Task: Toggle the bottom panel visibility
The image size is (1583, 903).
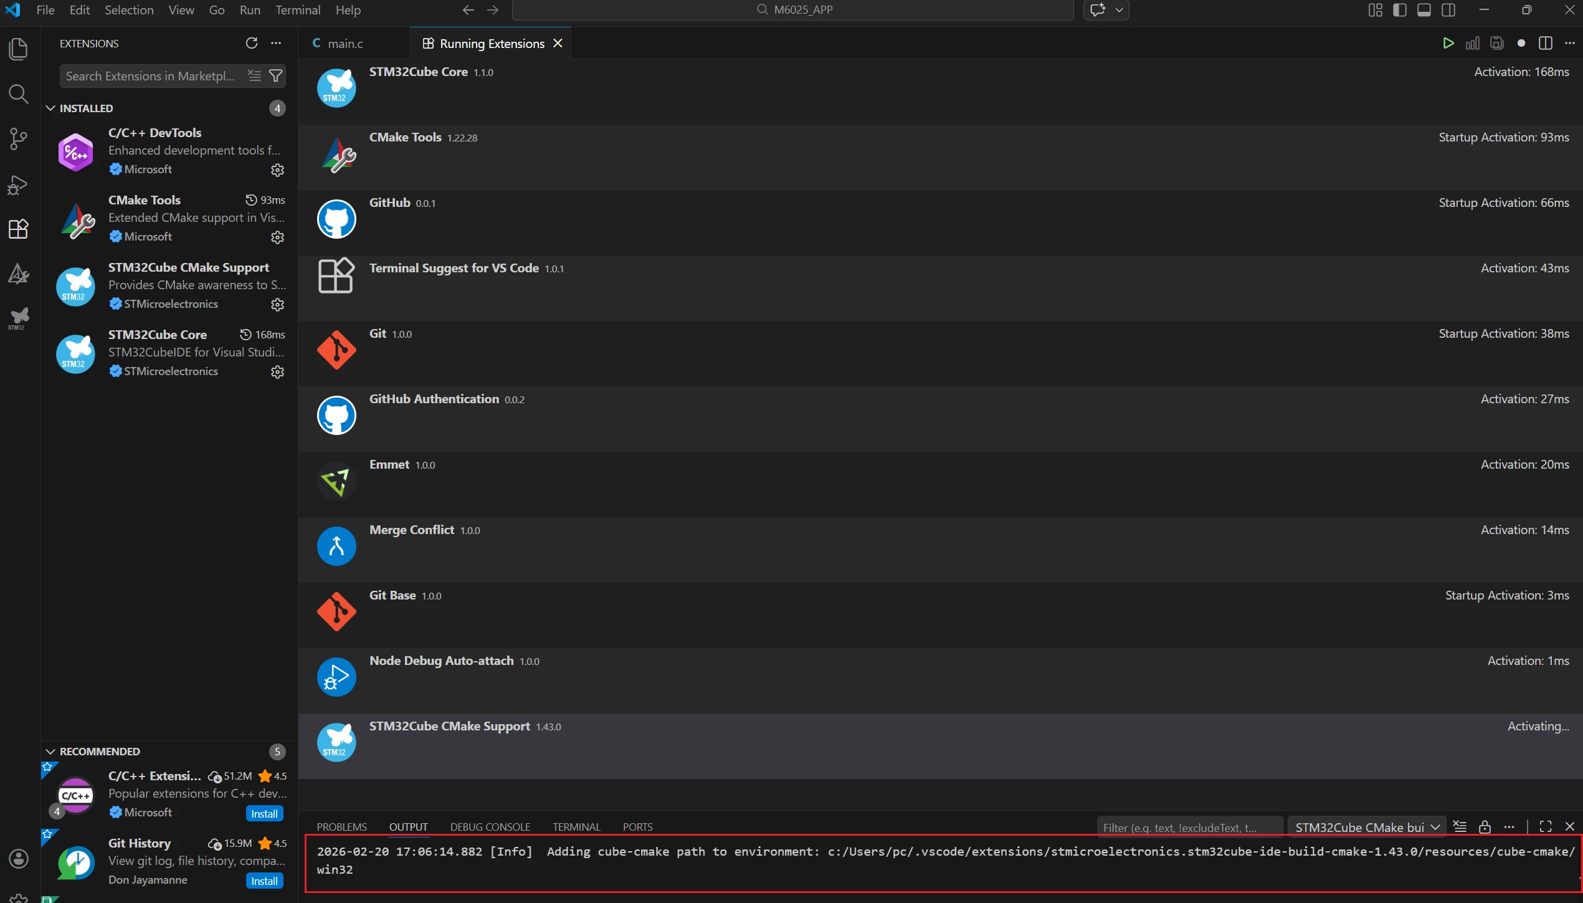Action: pos(1424,10)
